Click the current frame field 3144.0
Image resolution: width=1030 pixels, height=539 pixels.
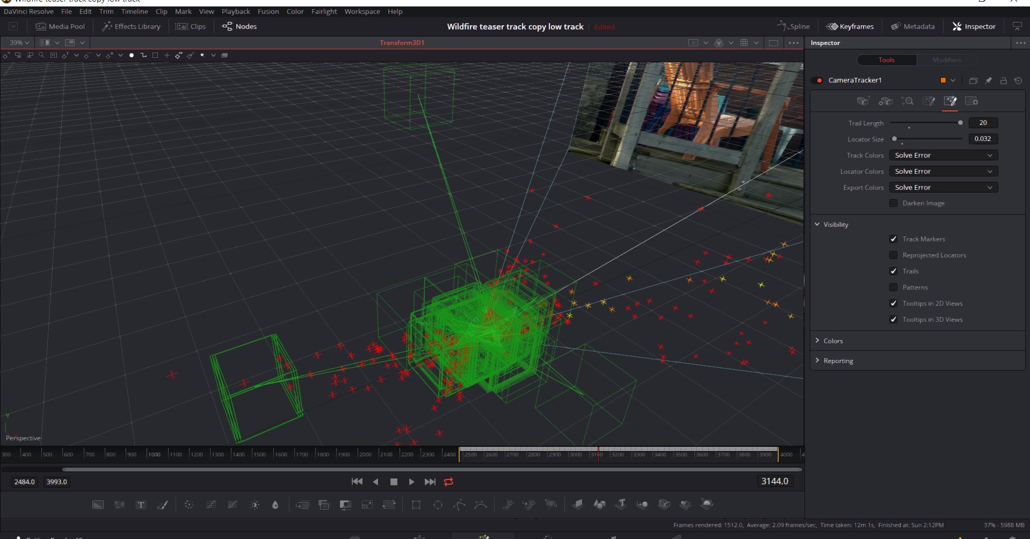coord(774,481)
